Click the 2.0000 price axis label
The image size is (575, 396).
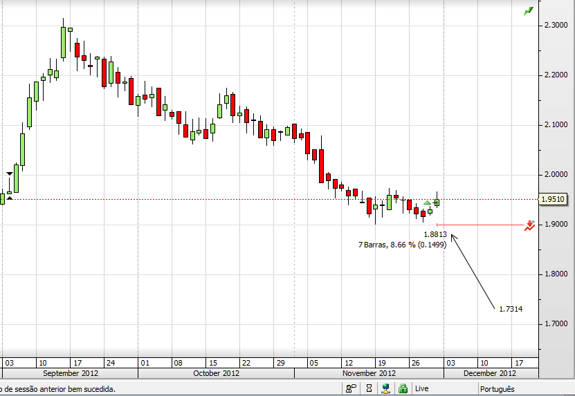(556, 174)
